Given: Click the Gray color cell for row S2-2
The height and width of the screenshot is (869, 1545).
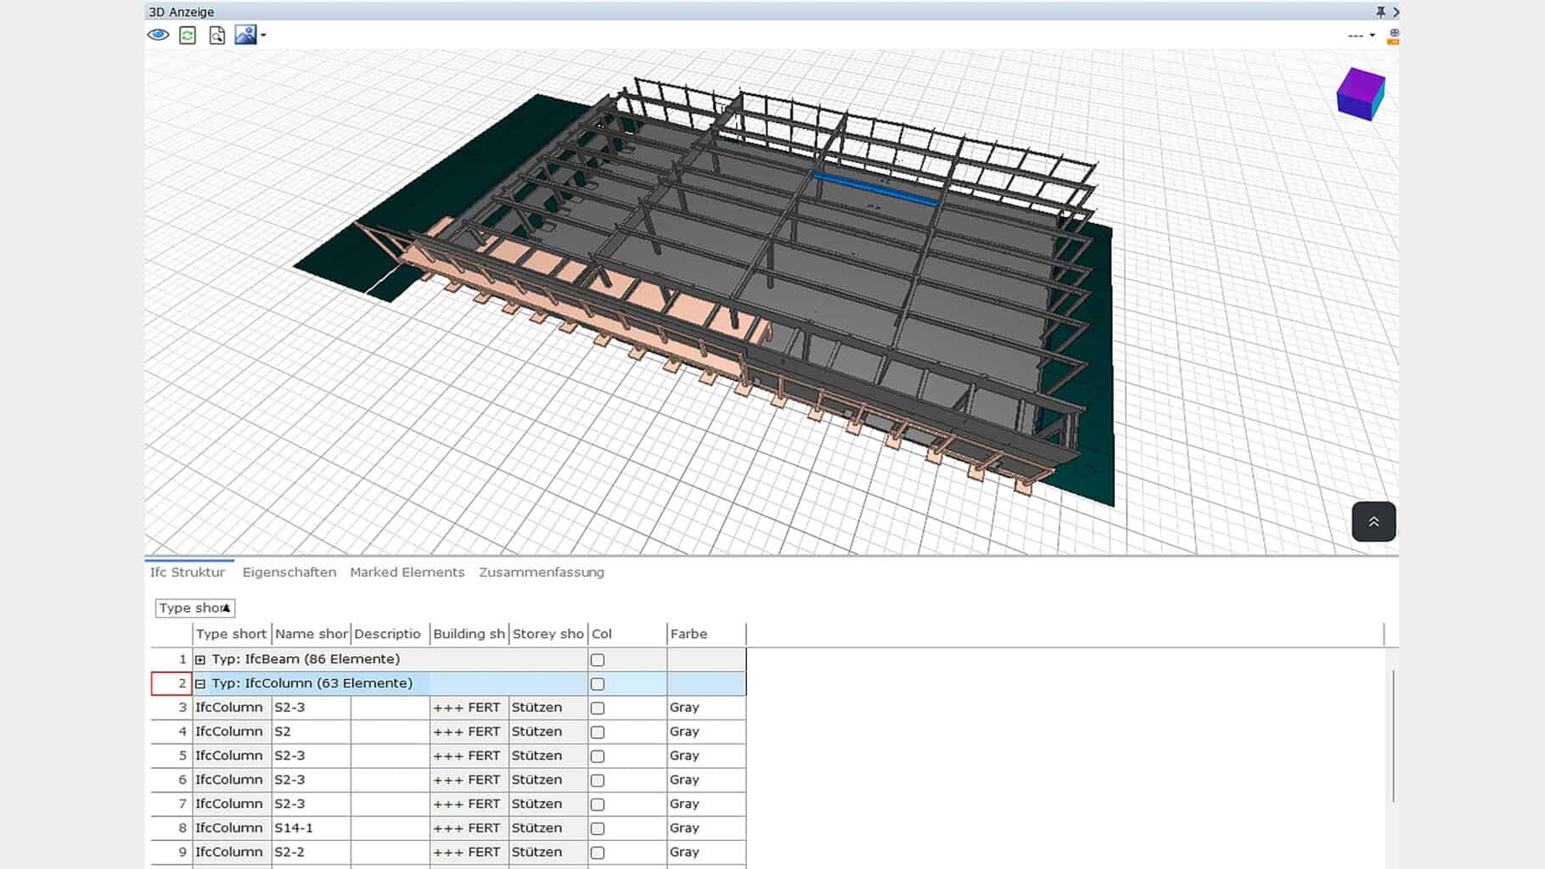Looking at the screenshot, I should pyautogui.click(x=705, y=852).
